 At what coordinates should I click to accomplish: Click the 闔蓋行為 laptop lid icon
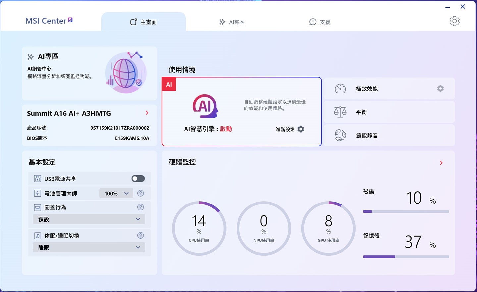(38, 207)
